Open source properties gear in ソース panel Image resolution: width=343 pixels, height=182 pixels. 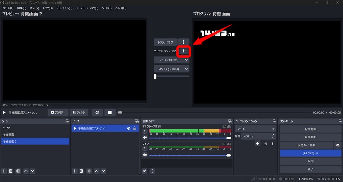89,171
